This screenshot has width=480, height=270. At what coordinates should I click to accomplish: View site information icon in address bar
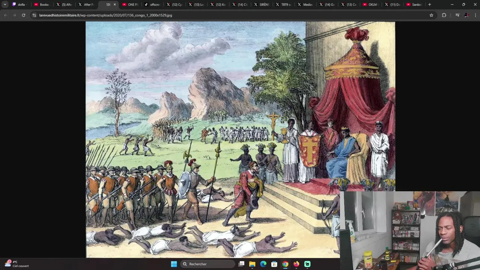point(34,15)
